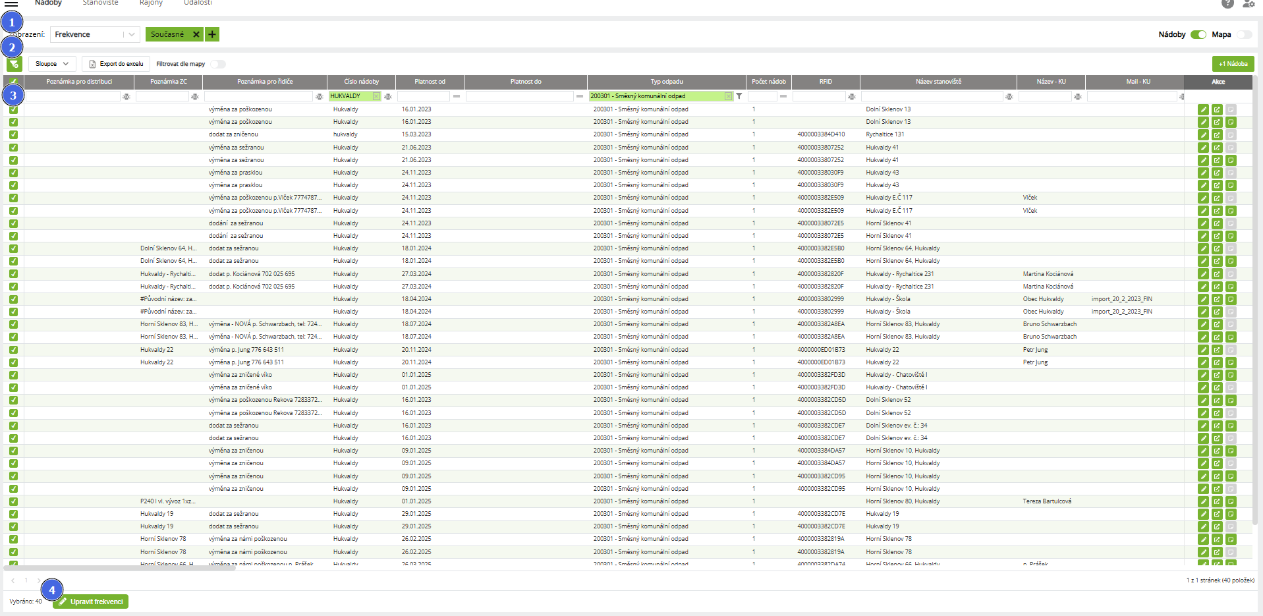Click the Export do excelu button
Image resolution: width=1263 pixels, height=616 pixels.
click(x=116, y=64)
